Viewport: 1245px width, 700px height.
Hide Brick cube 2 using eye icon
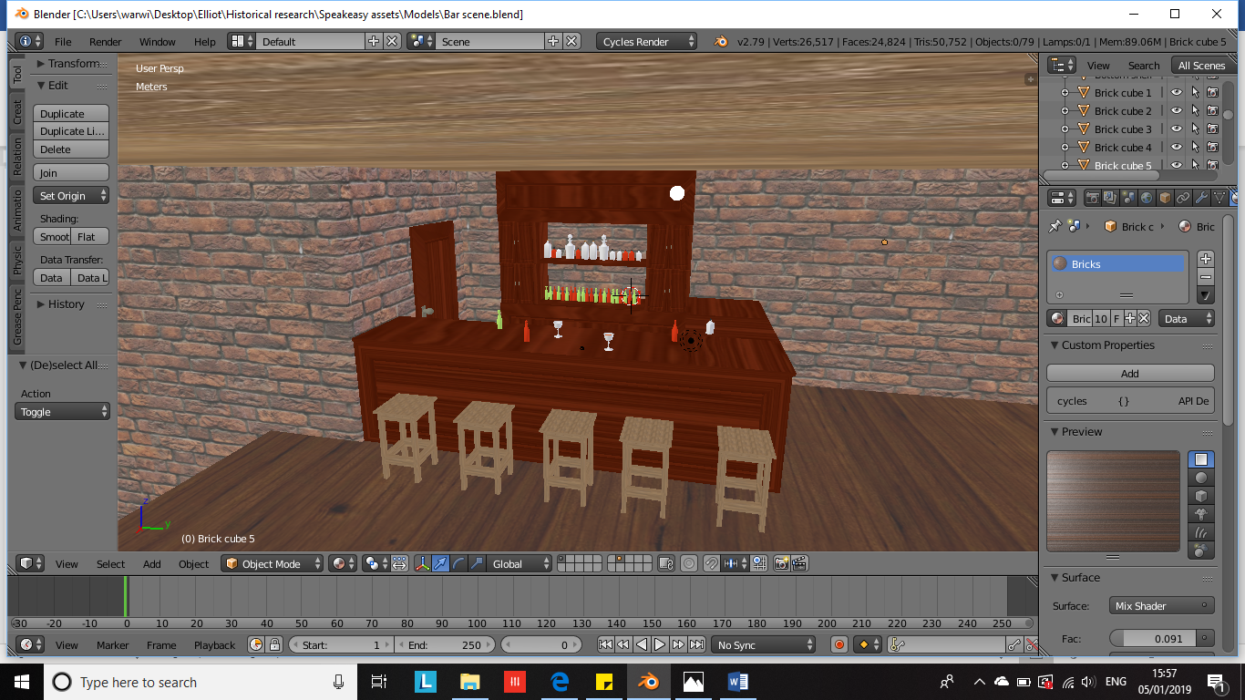(1177, 111)
